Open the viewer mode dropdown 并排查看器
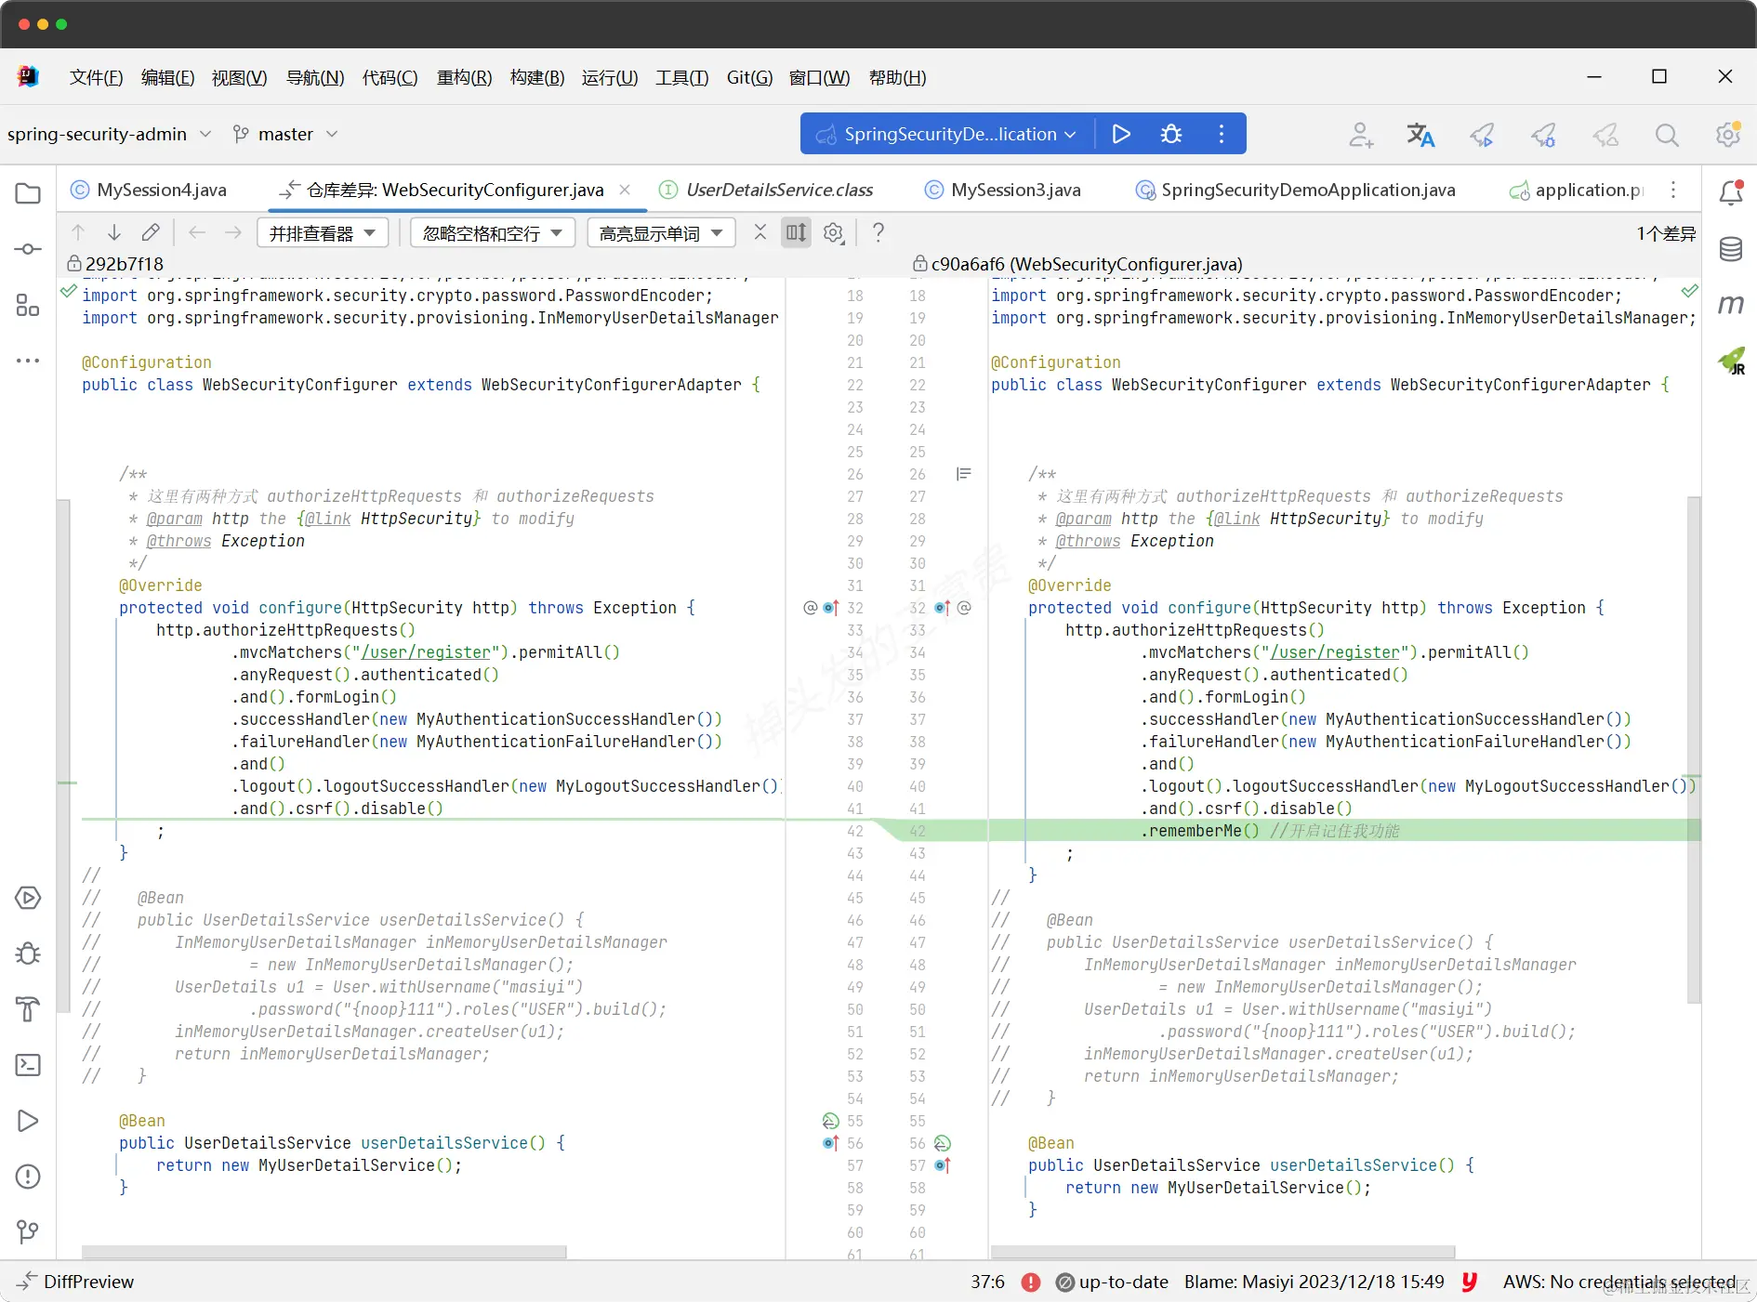The image size is (1757, 1302). click(x=323, y=232)
